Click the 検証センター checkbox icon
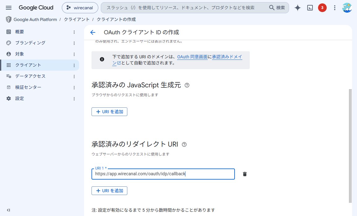Viewport: 357px width, 216px height. [9, 87]
